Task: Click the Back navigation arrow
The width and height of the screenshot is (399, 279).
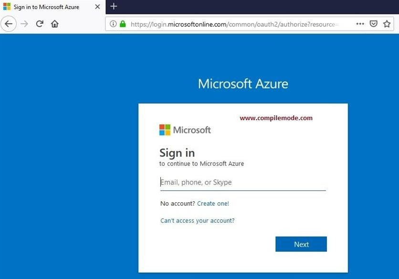Action: 9,23
